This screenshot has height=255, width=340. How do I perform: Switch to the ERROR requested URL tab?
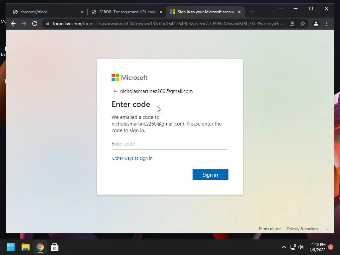coord(127,12)
